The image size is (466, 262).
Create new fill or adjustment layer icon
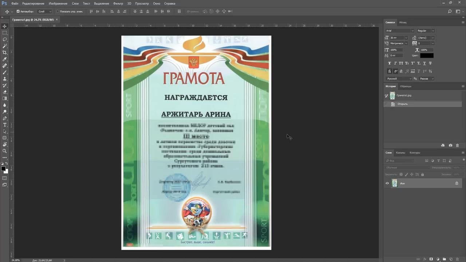coord(438,259)
